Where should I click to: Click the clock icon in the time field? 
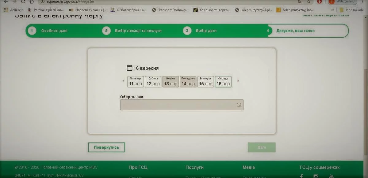click(x=239, y=105)
